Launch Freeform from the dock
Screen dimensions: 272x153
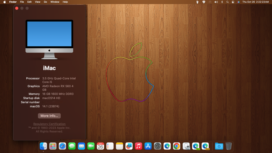coord(129,146)
